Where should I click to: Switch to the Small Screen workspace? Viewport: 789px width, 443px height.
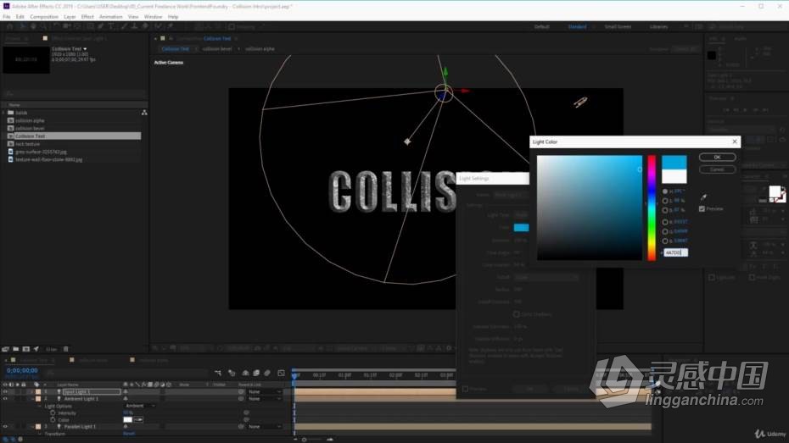coord(618,26)
